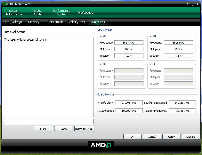The width and height of the screenshot is (202, 155).
Task: Start the auto clock tuning
Action: pos(43,129)
